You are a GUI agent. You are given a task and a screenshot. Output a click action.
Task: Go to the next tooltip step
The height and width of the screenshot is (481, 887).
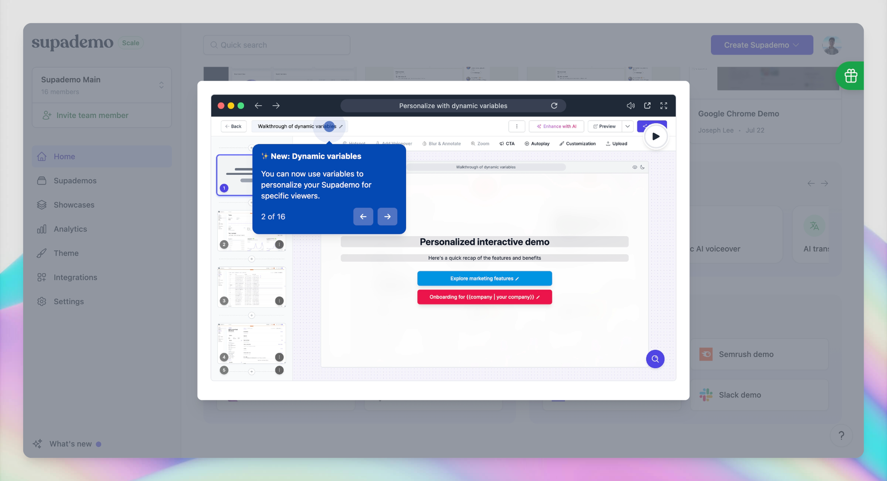tap(387, 217)
